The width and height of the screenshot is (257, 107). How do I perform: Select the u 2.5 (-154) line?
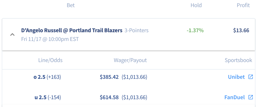48,97
